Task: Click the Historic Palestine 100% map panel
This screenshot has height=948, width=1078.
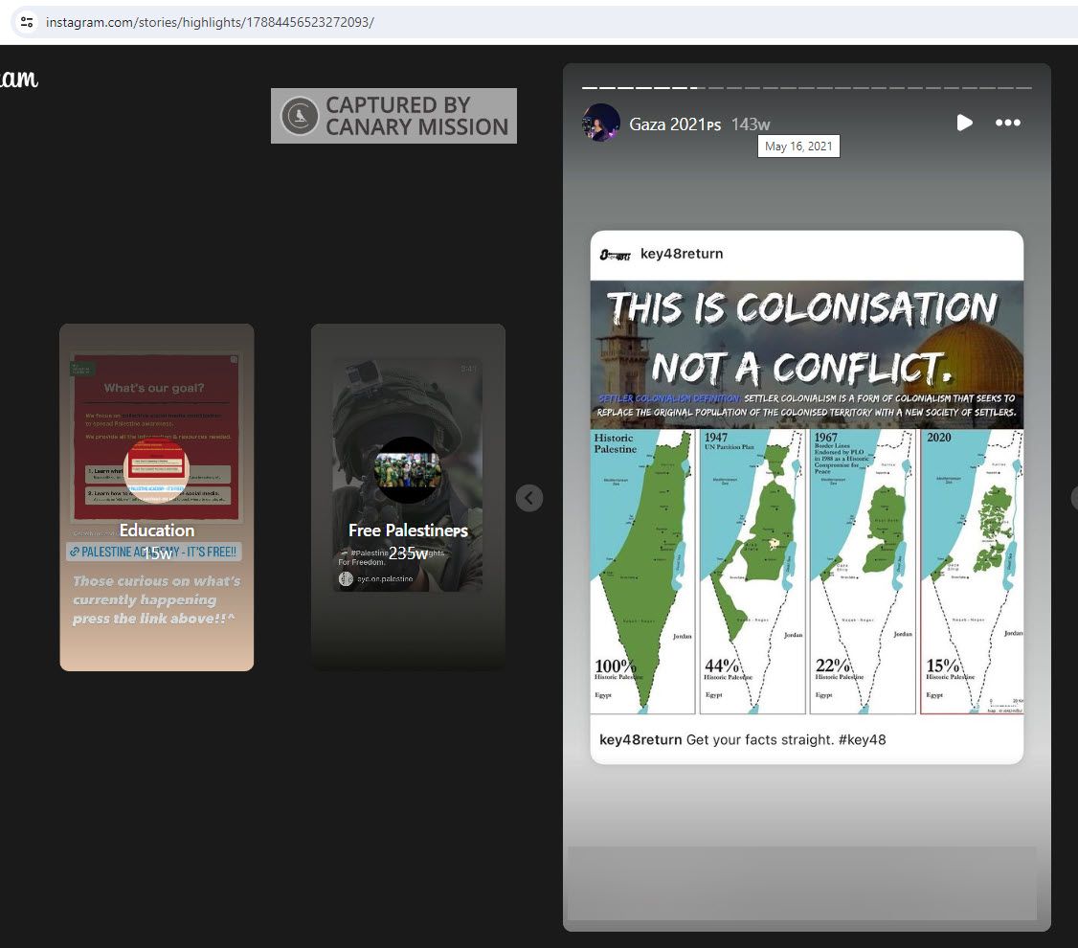Action: [642, 572]
